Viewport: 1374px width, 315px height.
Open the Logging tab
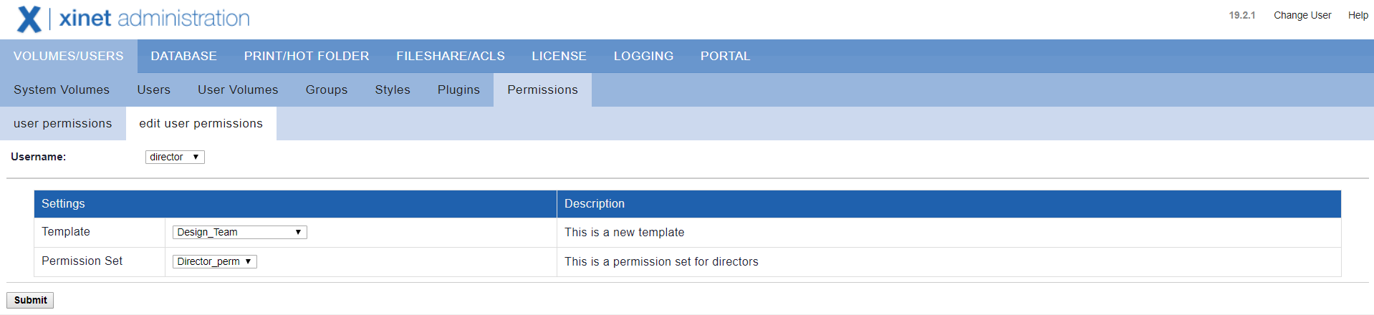click(x=643, y=56)
